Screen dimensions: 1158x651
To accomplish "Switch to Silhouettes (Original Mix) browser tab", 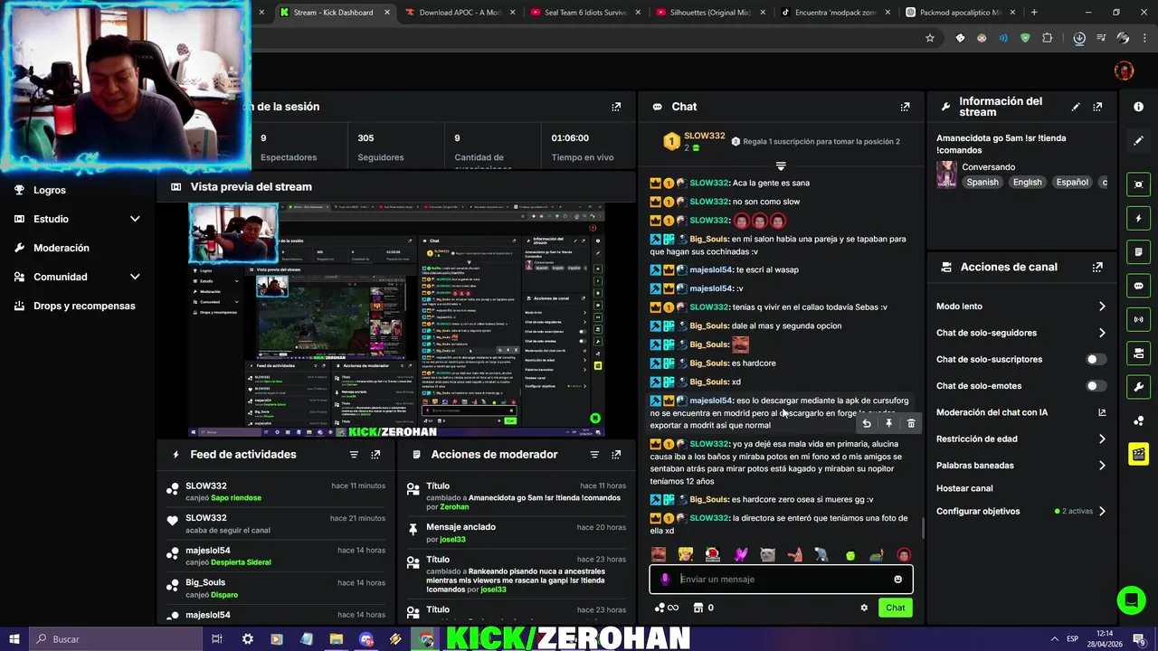I will pos(710,13).
